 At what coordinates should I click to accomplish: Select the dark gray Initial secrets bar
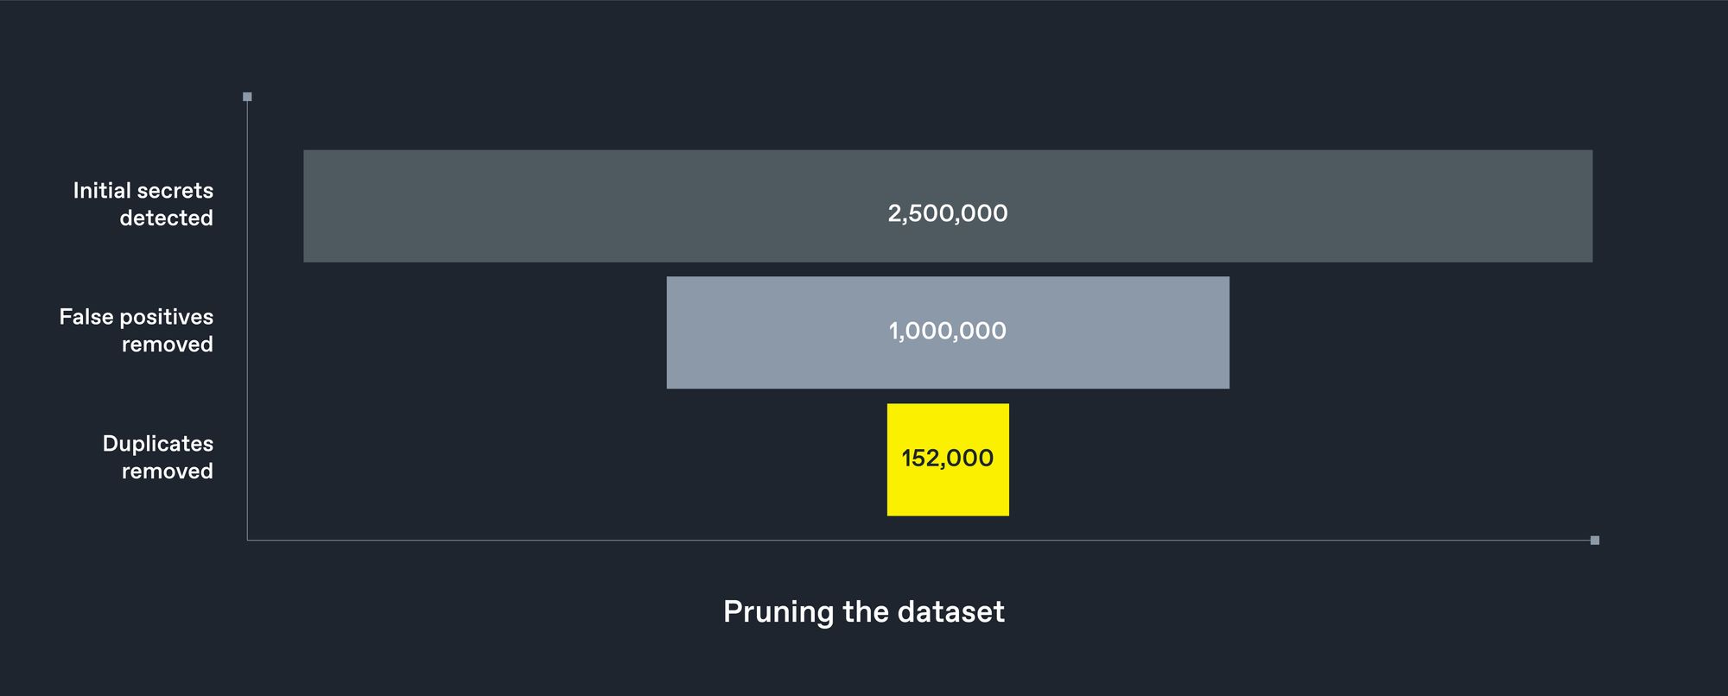tap(605, 206)
